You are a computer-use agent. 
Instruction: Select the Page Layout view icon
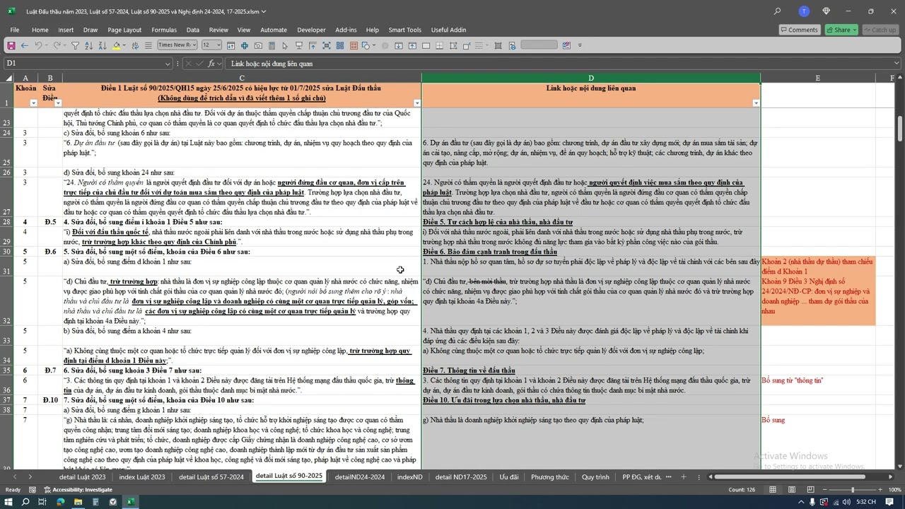(793, 490)
